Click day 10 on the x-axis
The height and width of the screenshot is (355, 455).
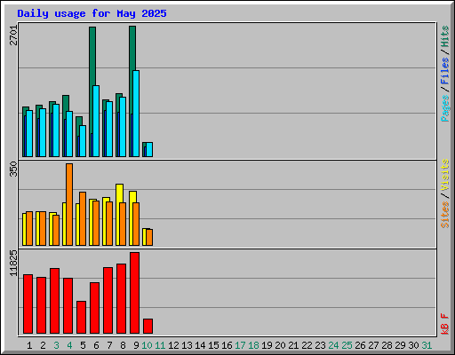(147, 345)
